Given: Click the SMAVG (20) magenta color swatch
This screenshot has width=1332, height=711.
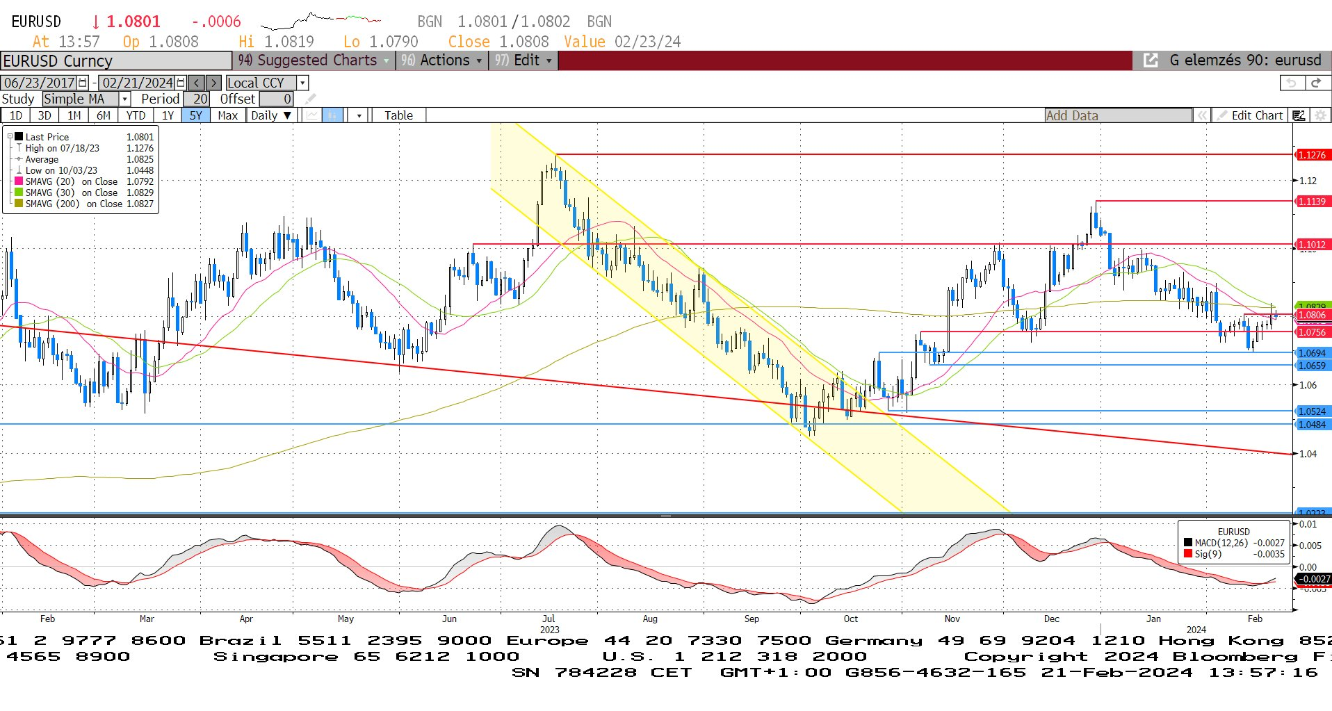Looking at the screenshot, I should click(x=19, y=181).
